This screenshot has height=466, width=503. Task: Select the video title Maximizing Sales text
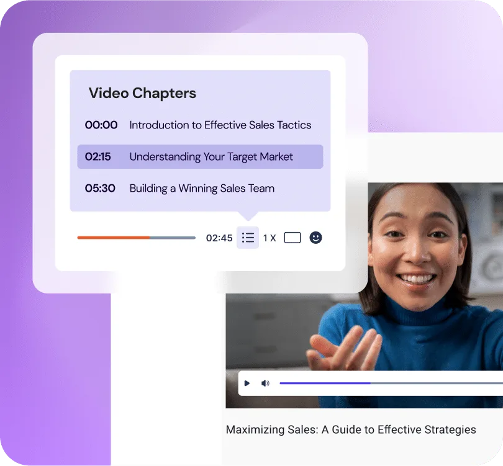pyautogui.click(x=350, y=429)
